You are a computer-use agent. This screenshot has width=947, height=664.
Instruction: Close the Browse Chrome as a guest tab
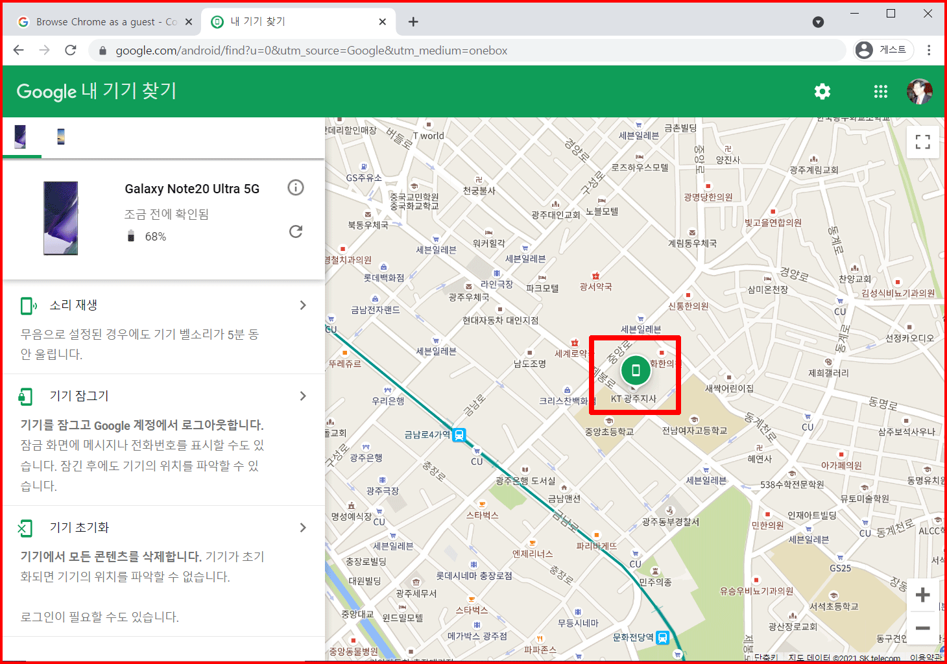189,22
